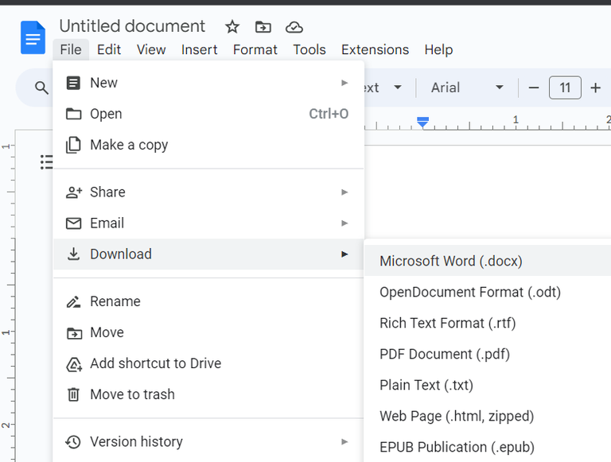Check the cloud saved status icon
611x462 pixels.
[294, 27]
